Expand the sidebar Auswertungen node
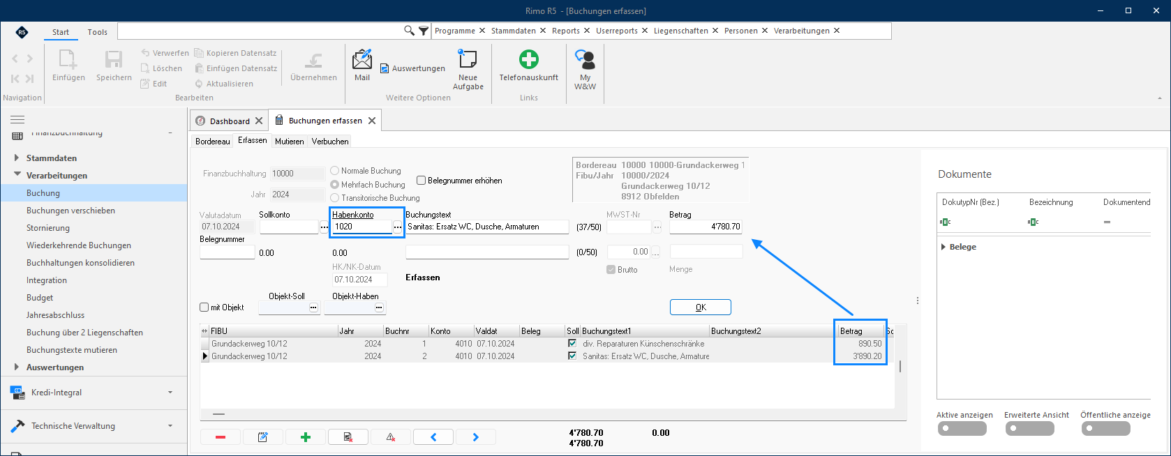Image resolution: width=1171 pixels, height=456 pixels. coord(17,367)
